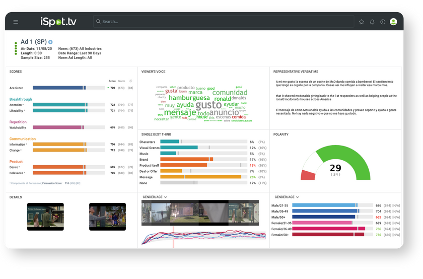Favorite this ad with the star icon
Viewport: 423px width, 279px height.
click(x=361, y=22)
